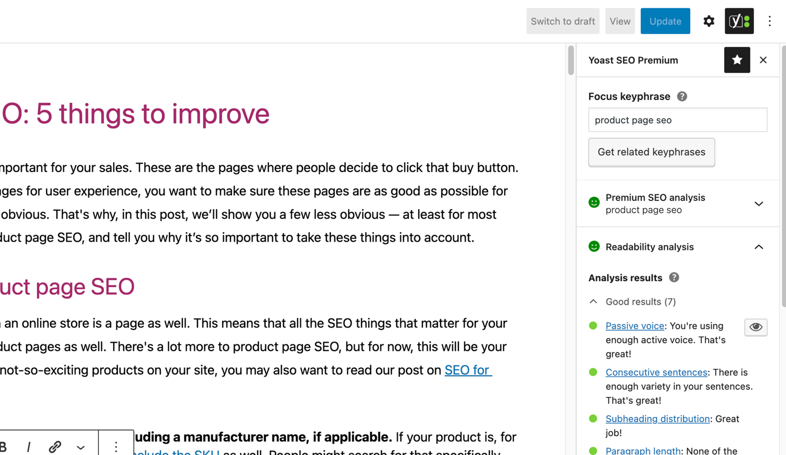The image size is (786, 455).
Task: Click the focus keyphrase input field
Action: coord(677,120)
